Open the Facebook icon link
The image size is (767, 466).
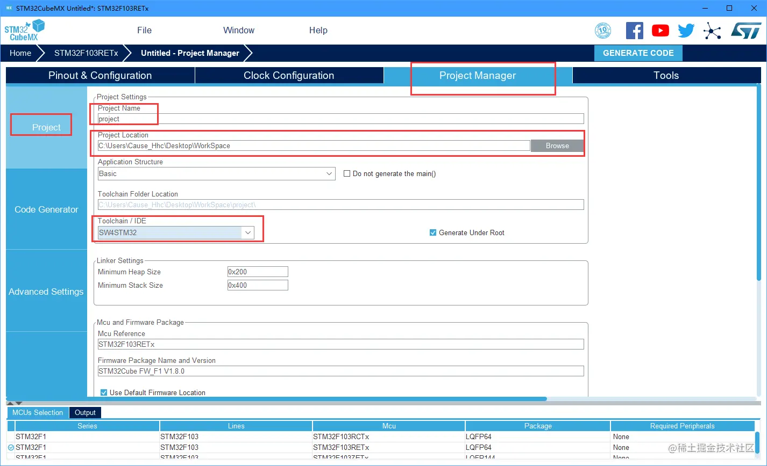click(635, 31)
